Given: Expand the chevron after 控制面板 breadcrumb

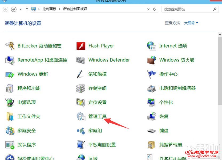Looking at the screenshot, I should (x=60, y=9).
